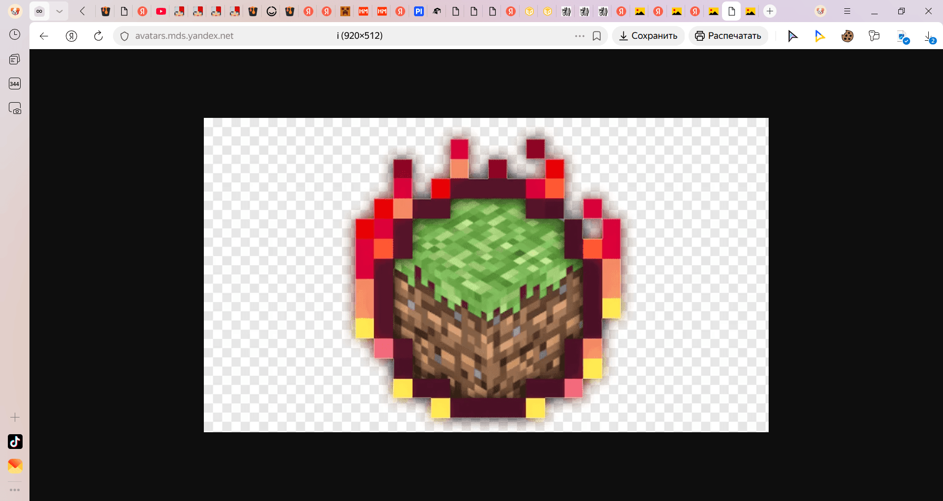Switch to the Creeper face tab
This screenshot has height=501, width=943.
(x=345, y=11)
